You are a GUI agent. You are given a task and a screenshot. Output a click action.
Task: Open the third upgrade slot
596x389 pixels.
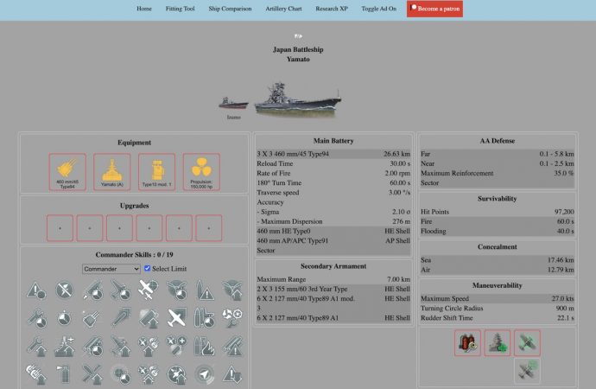click(119, 228)
